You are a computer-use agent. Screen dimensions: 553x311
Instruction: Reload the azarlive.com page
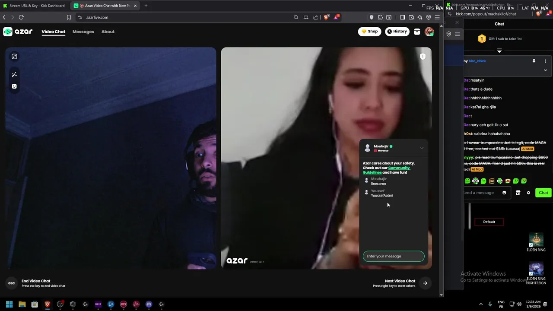click(x=21, y=17)
